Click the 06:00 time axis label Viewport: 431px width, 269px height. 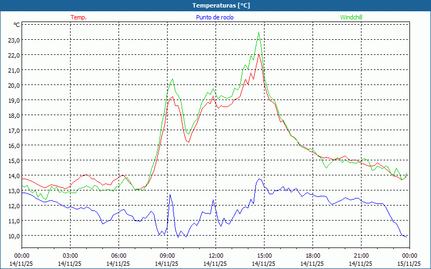pos(119,256)
